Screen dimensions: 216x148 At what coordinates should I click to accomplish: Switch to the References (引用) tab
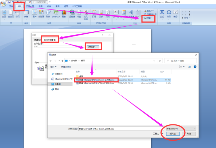(40, 6)
